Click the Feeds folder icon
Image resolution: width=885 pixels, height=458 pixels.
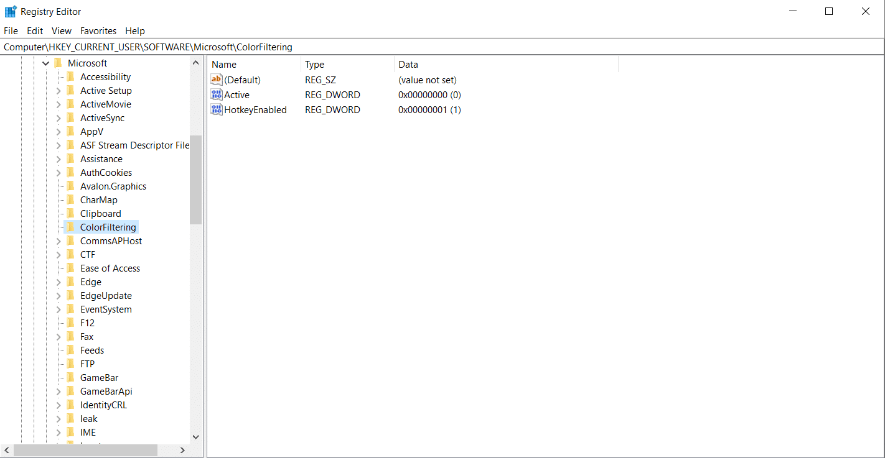point(70,350)
